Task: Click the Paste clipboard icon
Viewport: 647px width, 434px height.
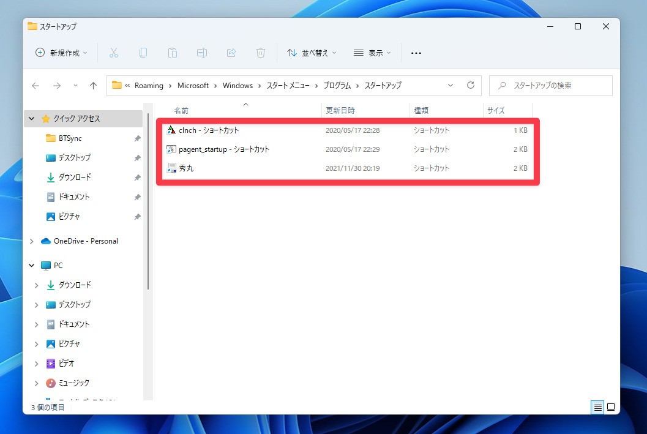Action: click(x=173, y=53)
